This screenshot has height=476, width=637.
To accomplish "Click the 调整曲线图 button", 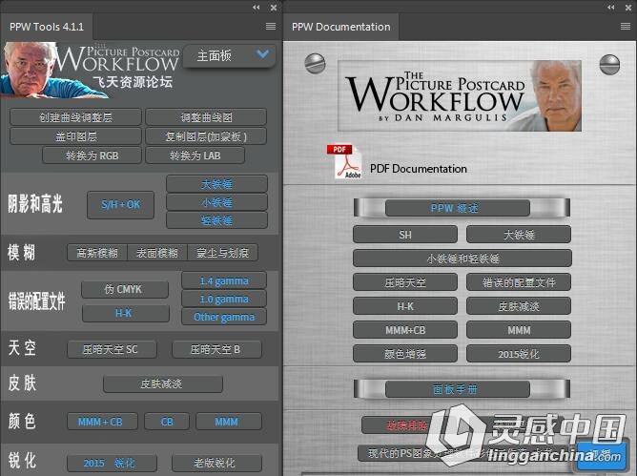I will tap(206, 117).
